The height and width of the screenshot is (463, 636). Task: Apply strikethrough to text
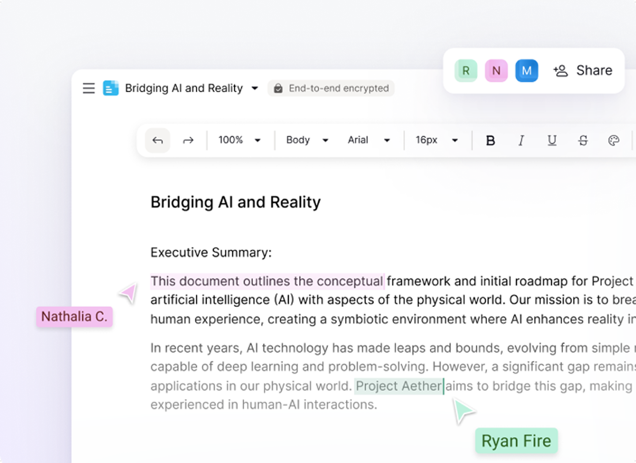click(x=583, y=140)
